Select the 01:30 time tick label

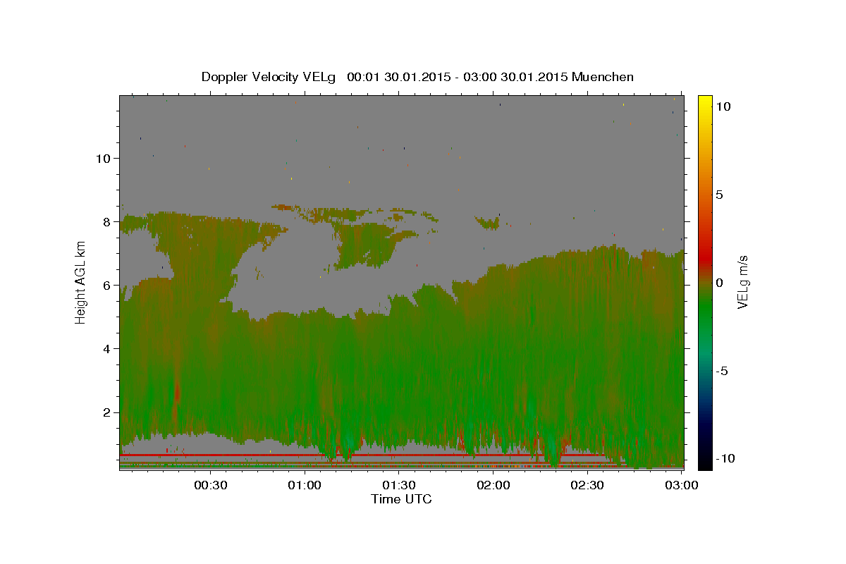(x=399, y=485)
